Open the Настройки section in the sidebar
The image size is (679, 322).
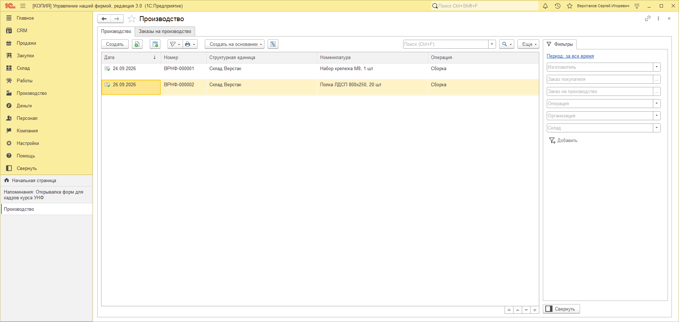pyautogui.click(x=28, y=143)
